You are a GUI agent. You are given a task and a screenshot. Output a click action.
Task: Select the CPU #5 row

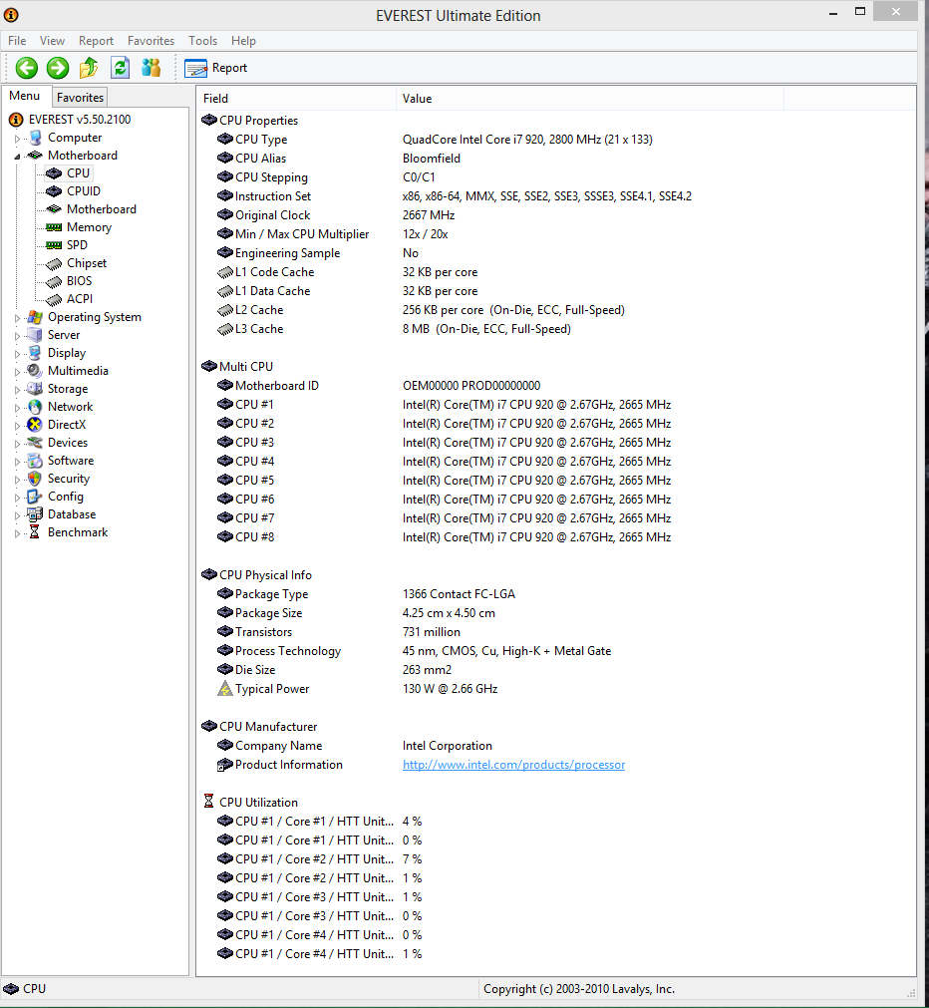tap(556, 481)
